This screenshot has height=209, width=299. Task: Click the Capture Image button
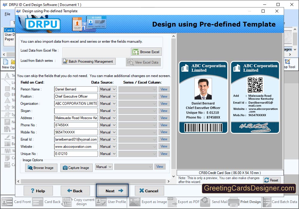coord(77,168)
